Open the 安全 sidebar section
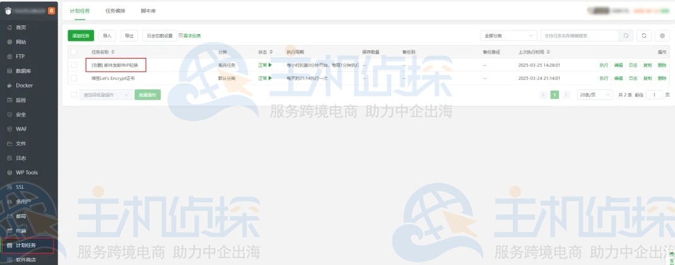Viewport: 675px width, 265px height. 21,115
